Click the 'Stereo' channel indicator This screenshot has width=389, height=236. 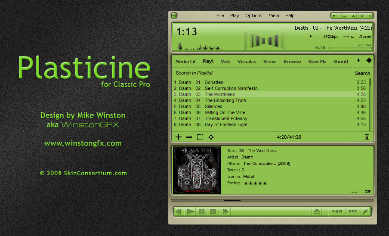pyautogui.click(x=365, y=37)
